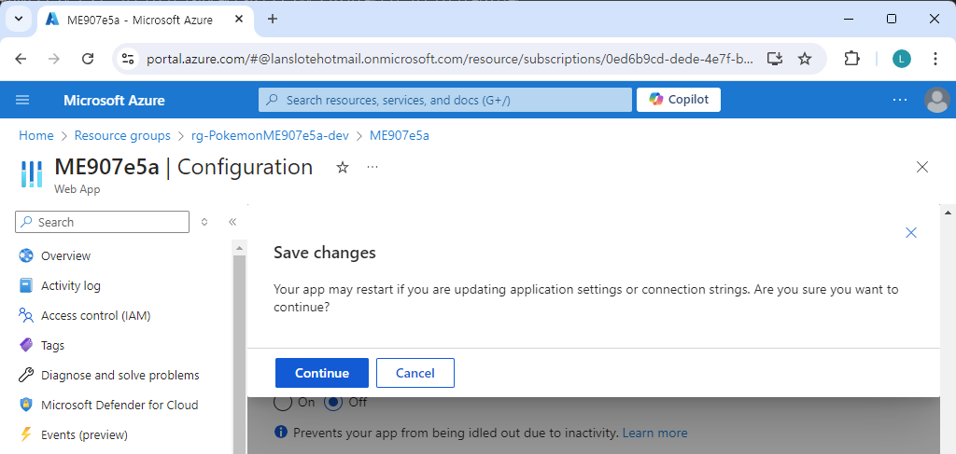Go to Resource groups breadcrumb
This screenshot has height=454, width=956.
pyautogui.click(x=122, y=136)
